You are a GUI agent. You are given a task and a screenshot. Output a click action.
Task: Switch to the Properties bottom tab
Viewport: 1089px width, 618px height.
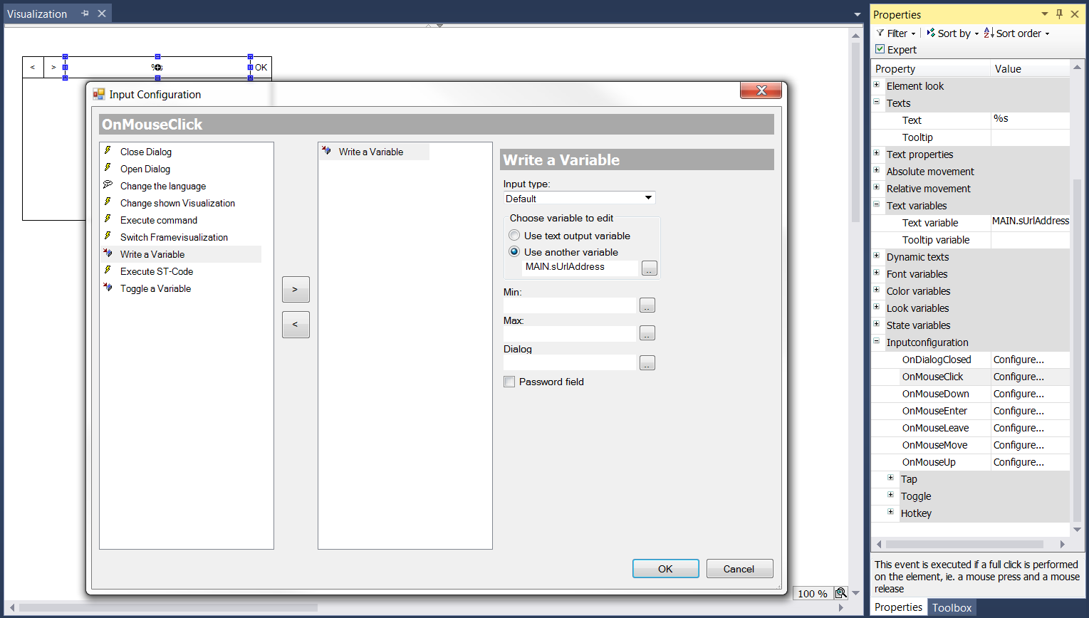click(x=898, y=607)
